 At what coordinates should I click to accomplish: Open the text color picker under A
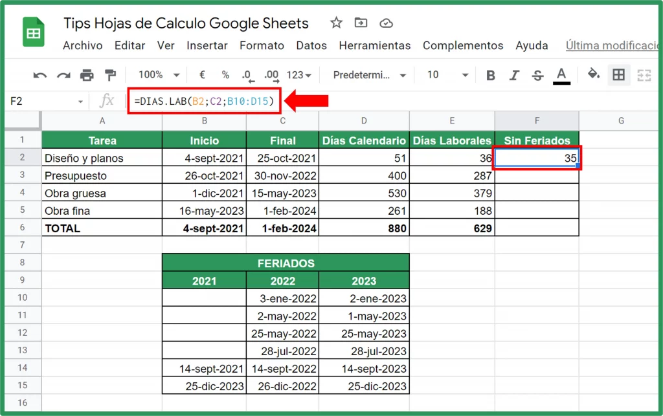coord(562,75)
